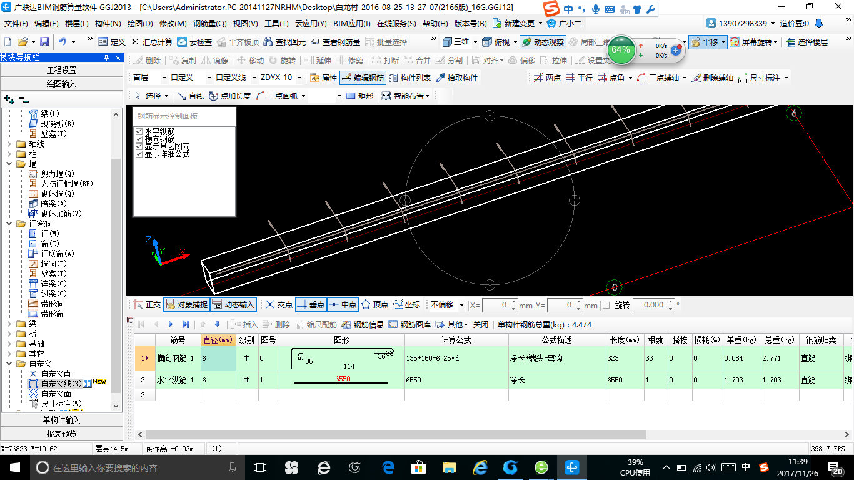Collapse the 墙 tree folder
Screen dimensions: 854x480
tap(9, 164)
